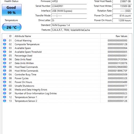Select the Host Read Commands attribute name
This screenshot has height=134, width=134.
(x=26, y=67)
